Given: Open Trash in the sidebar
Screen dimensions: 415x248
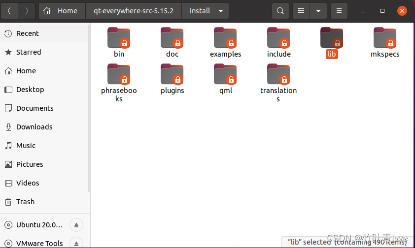Looking at the screenshot, I should (x=45, y=202).
